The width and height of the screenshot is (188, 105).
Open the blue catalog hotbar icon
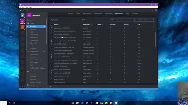22,15
